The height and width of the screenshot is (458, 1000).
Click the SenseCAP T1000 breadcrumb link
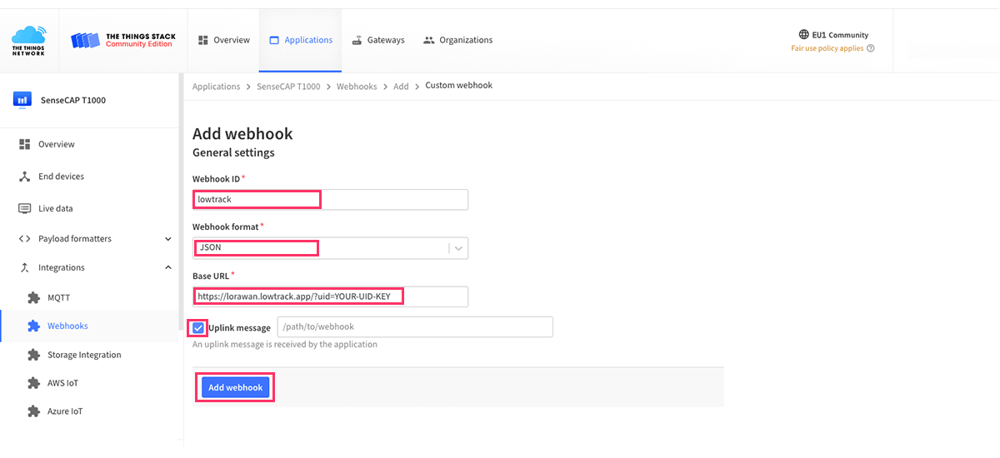click(288, 87)
